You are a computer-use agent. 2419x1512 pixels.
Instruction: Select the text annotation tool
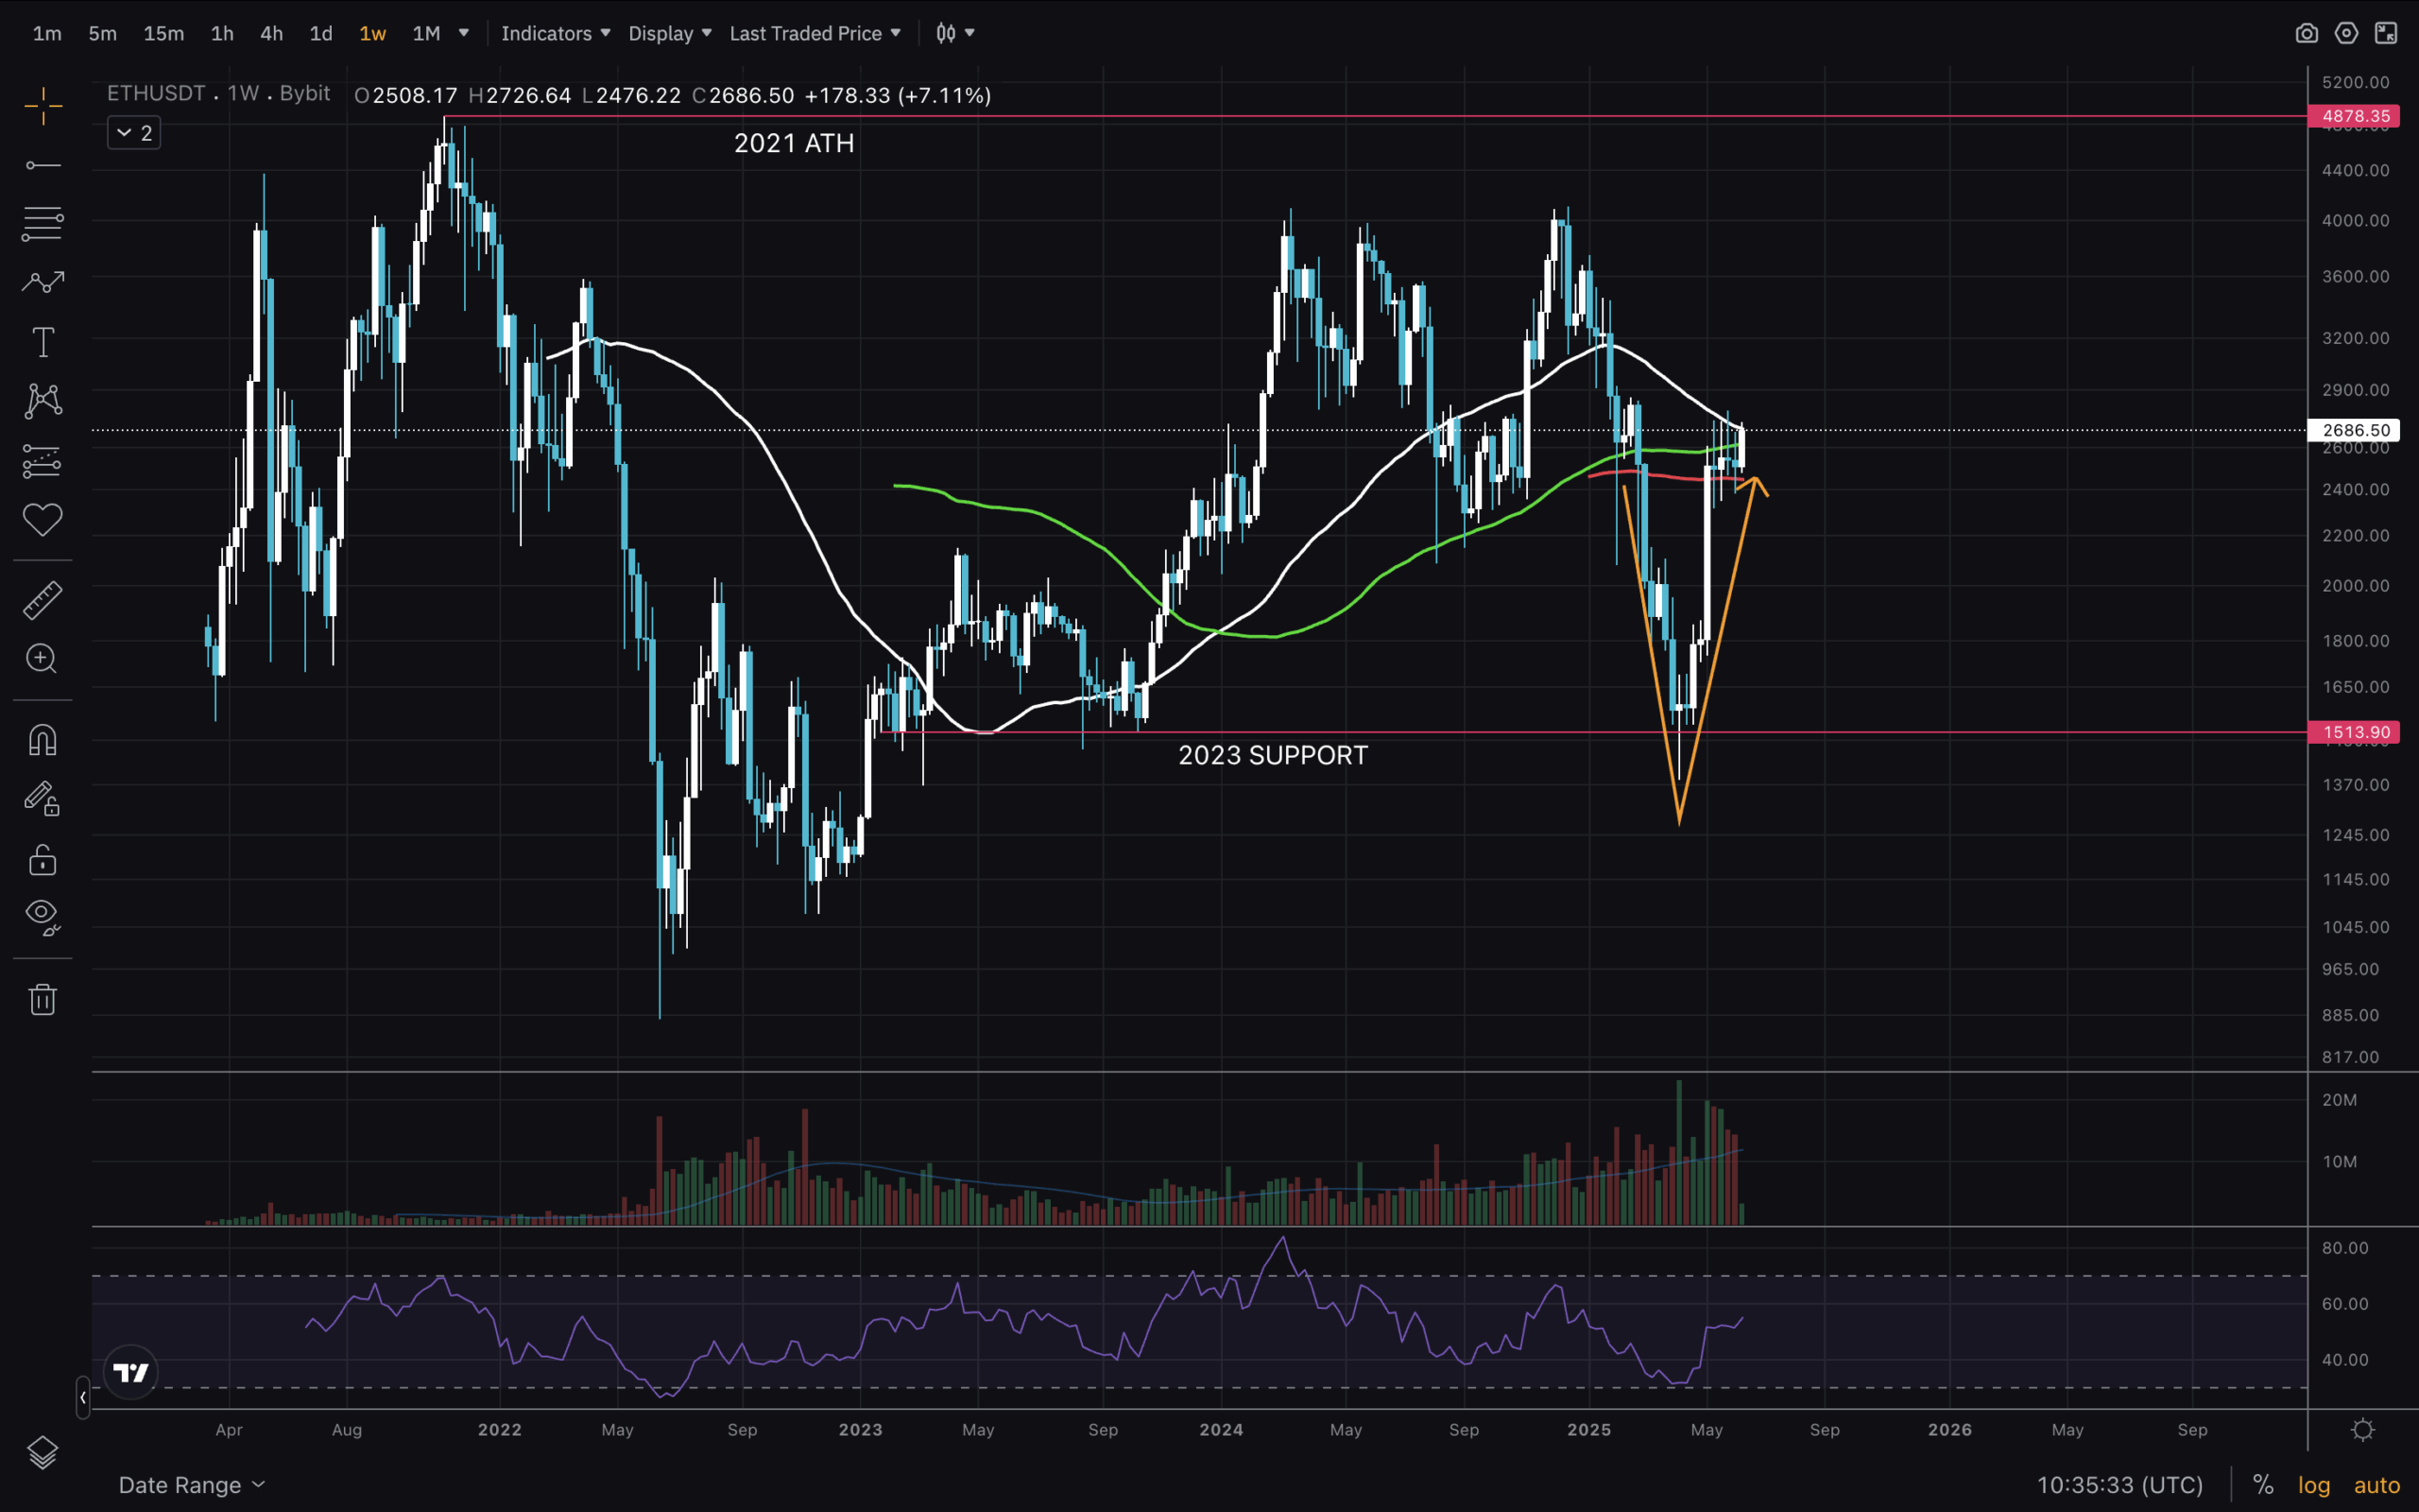coord(43,342)
